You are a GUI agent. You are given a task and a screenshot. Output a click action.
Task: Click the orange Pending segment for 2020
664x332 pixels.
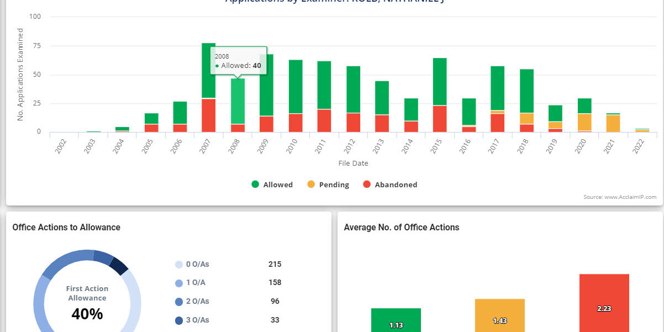(x=584, y=122)
